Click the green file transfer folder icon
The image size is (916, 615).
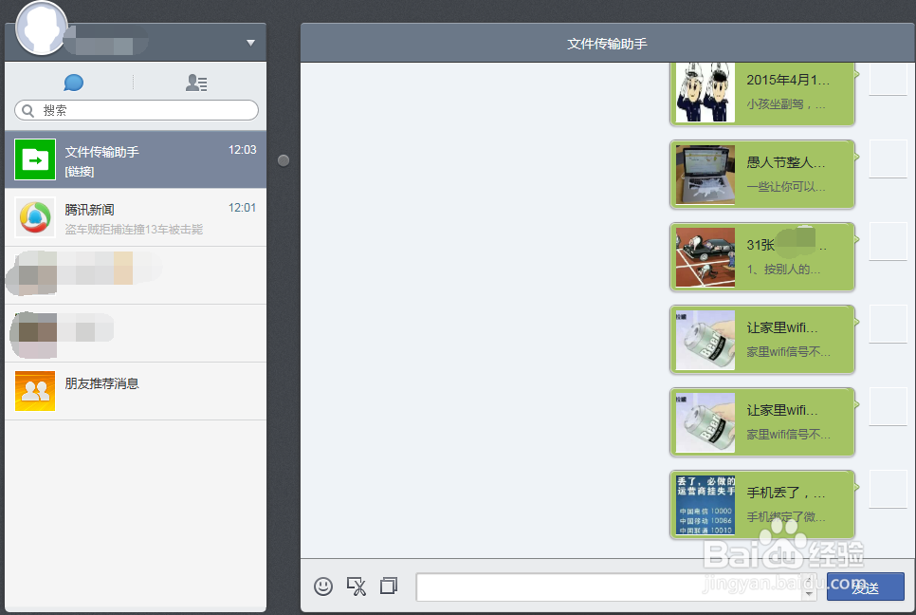coord(35,159)
